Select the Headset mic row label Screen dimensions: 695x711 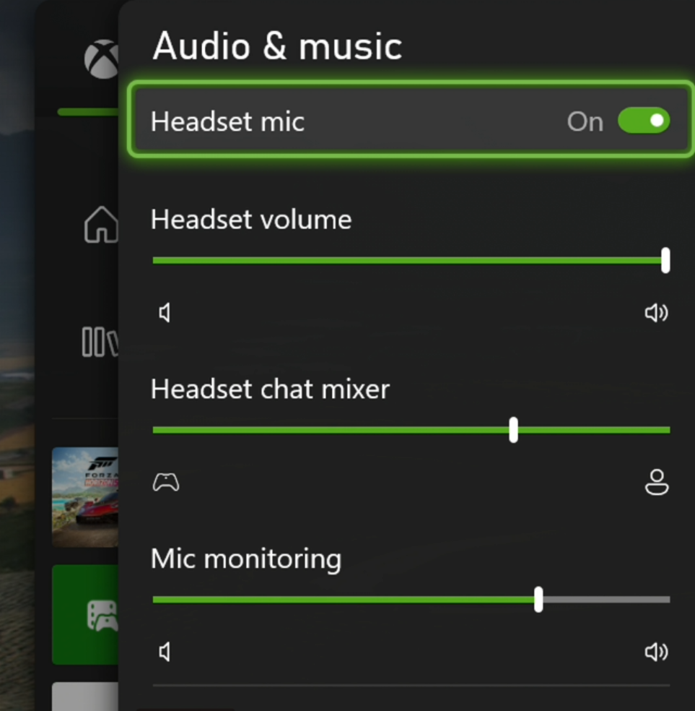(x=227, y=121)
